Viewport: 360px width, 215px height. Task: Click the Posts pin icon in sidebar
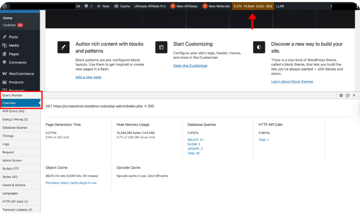pyautogui.click(x=5, y=36)
